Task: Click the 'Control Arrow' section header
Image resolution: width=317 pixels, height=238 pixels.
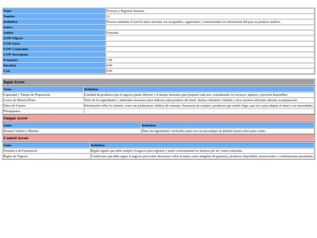Action: pyautogui.click(x=158, y=138)
